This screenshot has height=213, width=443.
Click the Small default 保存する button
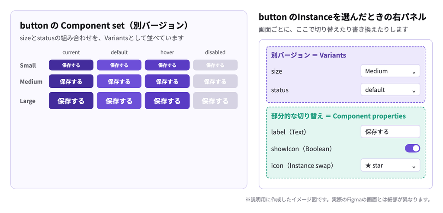tap(119, 65)
